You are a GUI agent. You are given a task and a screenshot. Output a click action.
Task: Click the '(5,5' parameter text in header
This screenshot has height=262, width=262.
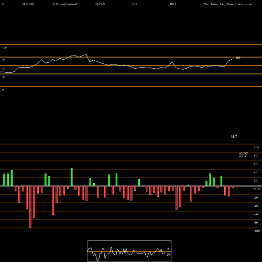[135, 4]
